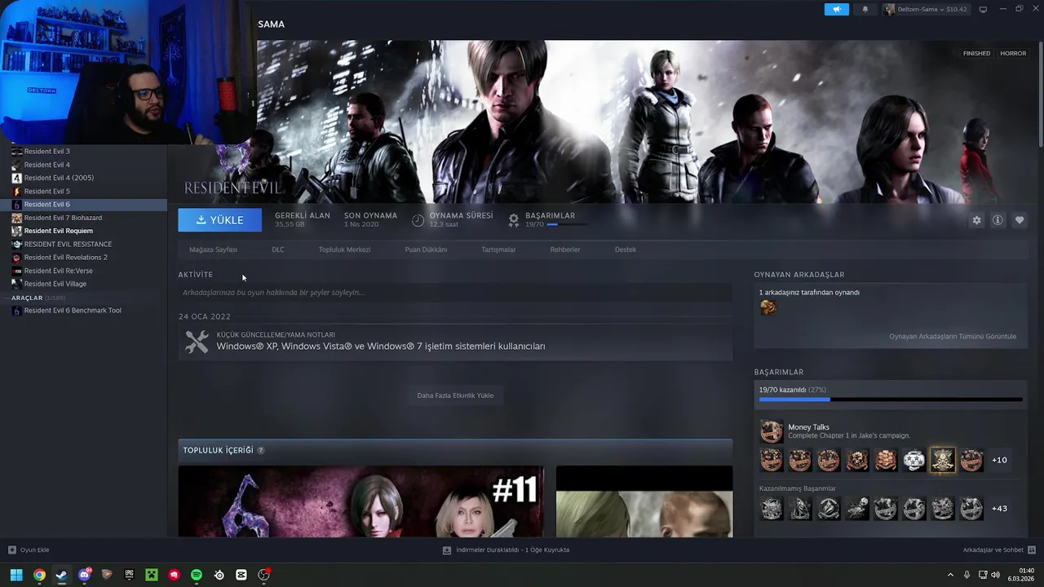Open Spotify from the taskbar

pyautogui.click(x=197, y=575)
